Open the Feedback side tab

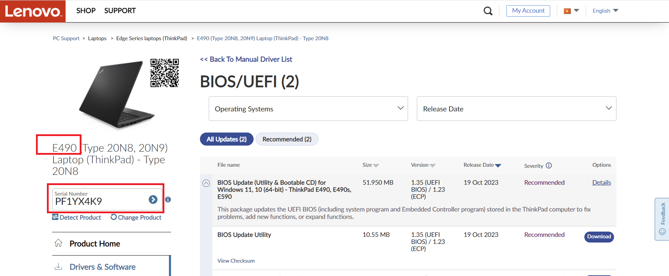point(662,219)
